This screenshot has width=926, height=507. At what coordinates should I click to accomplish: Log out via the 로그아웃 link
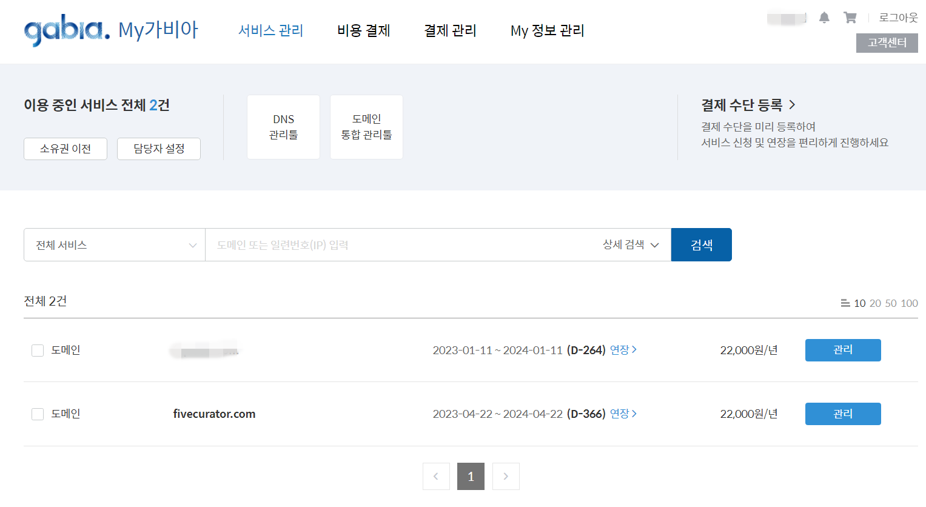click(899, 17)
